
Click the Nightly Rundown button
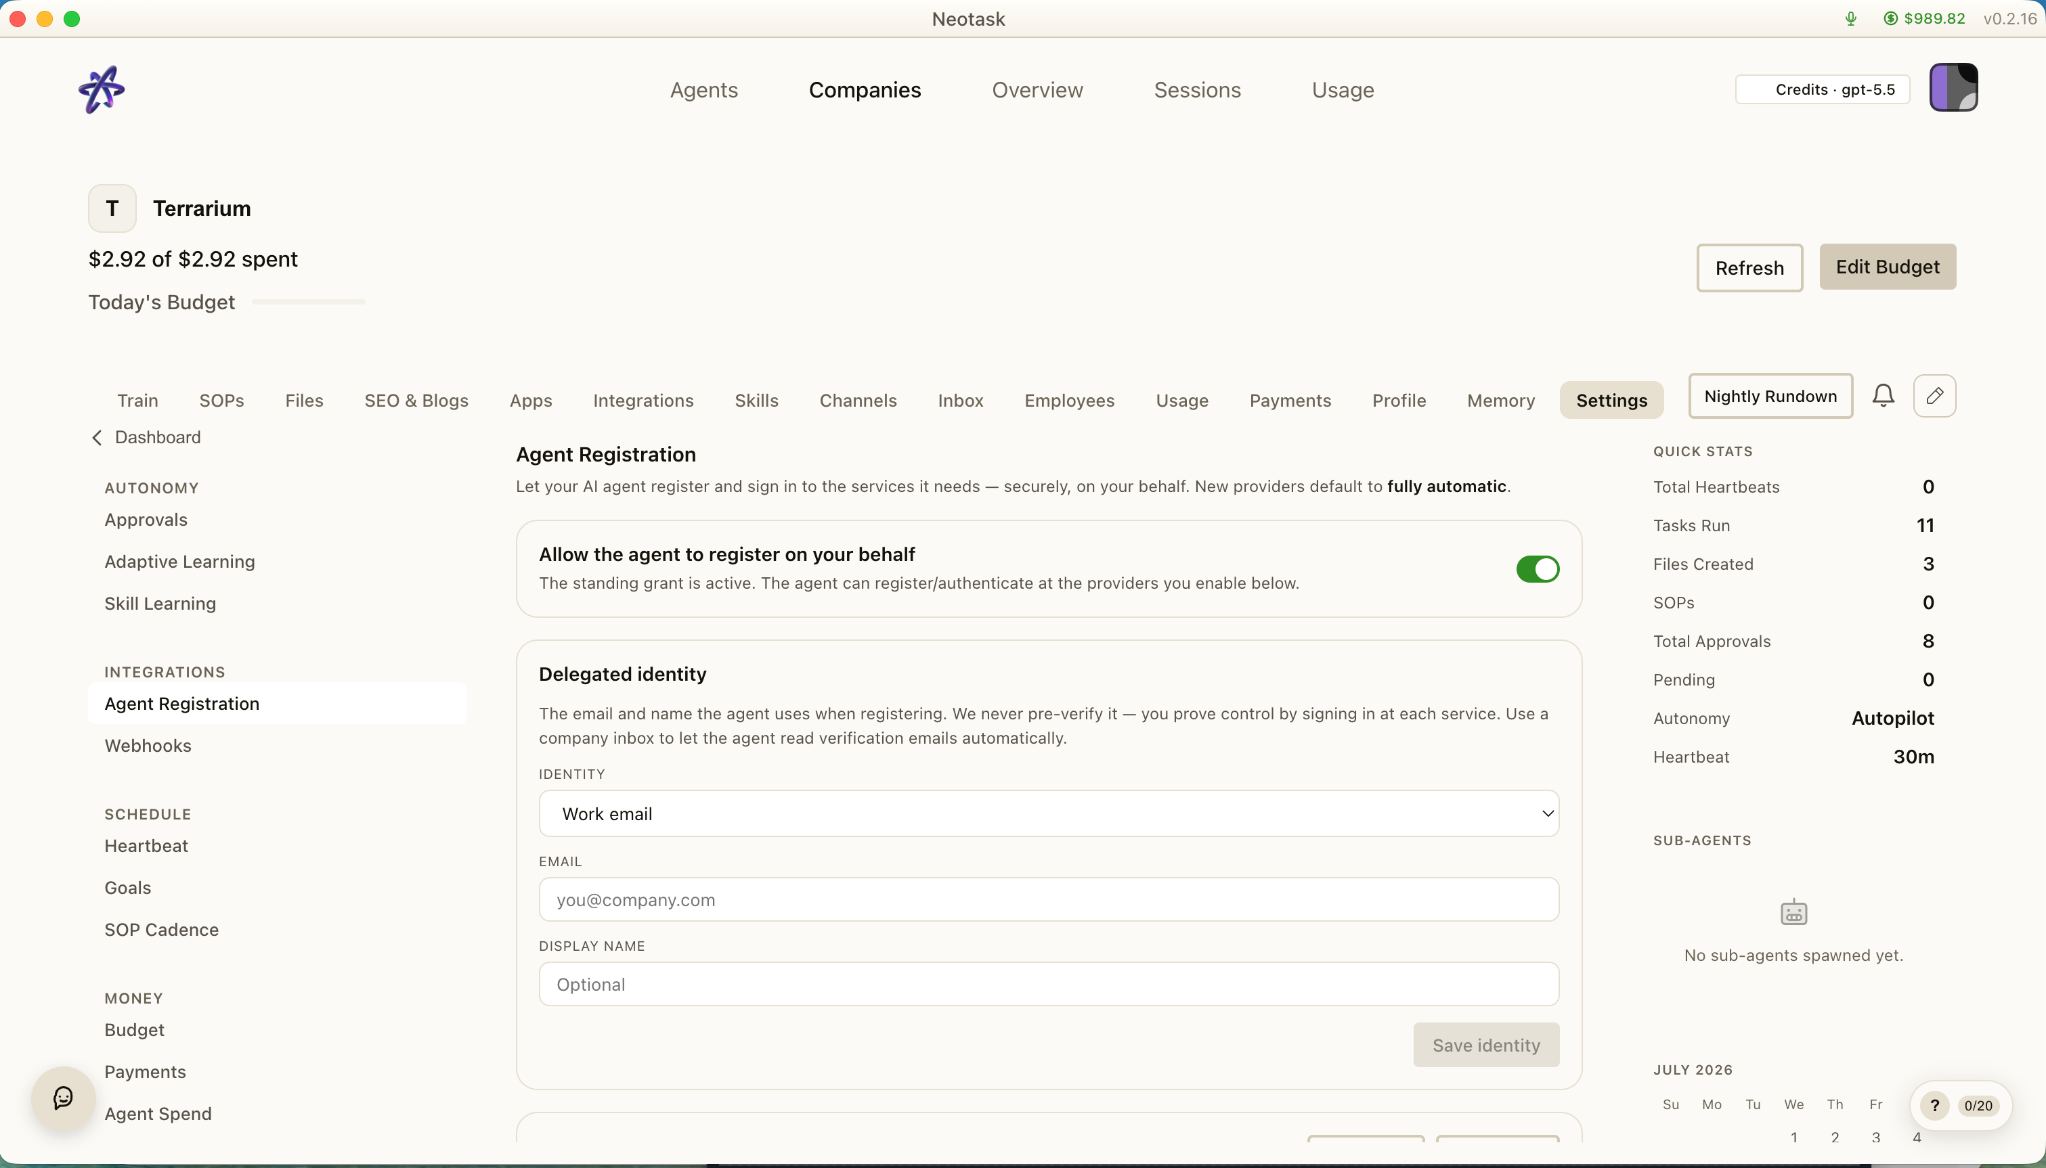1770,395
